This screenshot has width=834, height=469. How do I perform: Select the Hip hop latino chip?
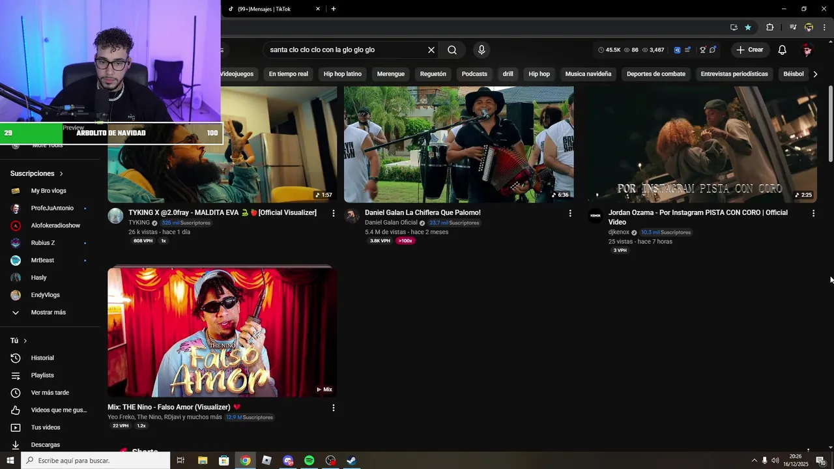[342, 74]
